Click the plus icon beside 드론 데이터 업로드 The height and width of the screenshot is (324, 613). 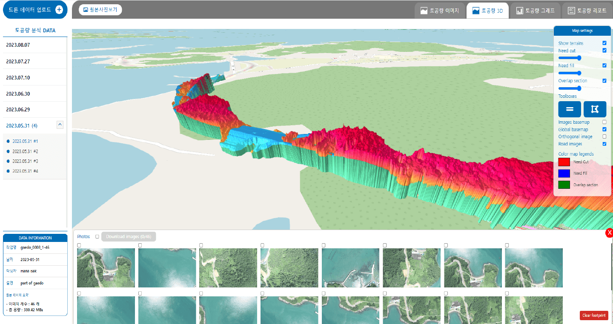click(x=59, y=10)
